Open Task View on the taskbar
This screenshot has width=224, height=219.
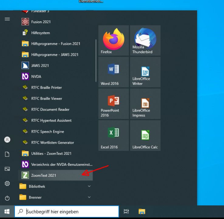[x=126, y=212]
